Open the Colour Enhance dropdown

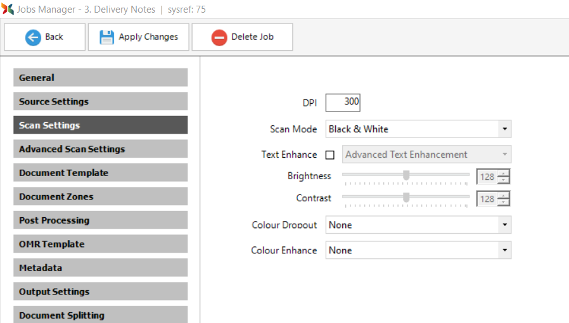418,250
